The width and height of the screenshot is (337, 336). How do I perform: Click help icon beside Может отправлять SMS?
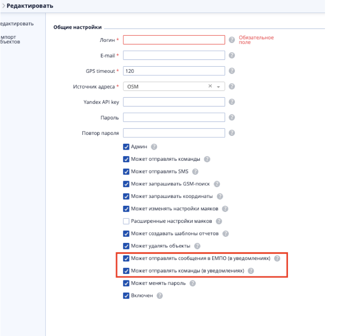pyautogui.click(x=195, y=171)
